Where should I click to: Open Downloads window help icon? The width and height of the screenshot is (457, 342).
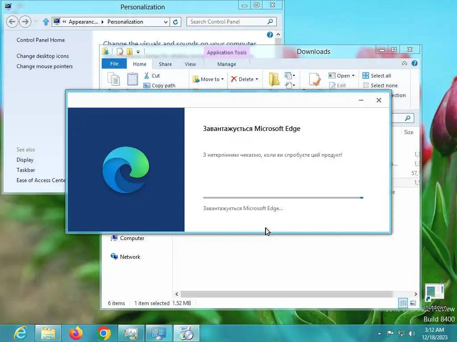pyautogui.click(x=415, y=63)
